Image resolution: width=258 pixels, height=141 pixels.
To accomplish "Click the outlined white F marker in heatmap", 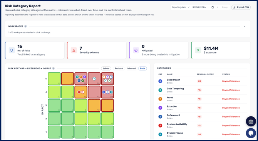I will pos(83,92).
